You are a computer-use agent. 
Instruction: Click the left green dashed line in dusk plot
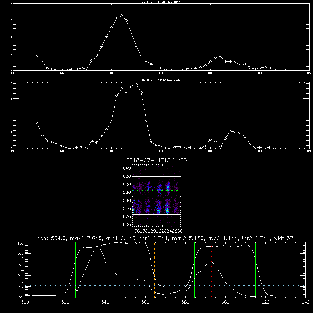(x=100, y=115)
